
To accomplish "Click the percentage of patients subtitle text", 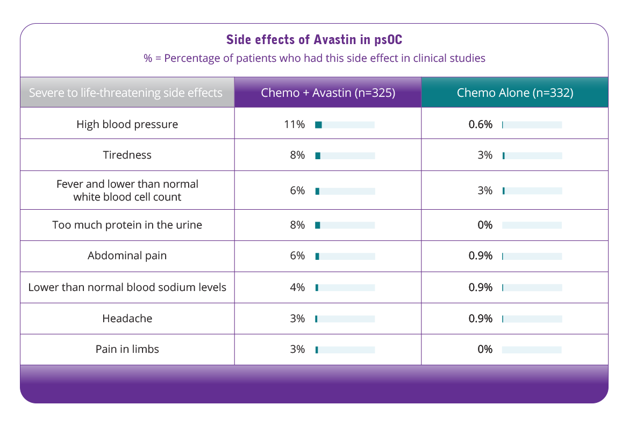I will [x=314, y=58].
